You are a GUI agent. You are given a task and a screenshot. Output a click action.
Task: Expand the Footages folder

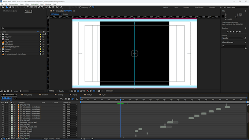[1, 49]
